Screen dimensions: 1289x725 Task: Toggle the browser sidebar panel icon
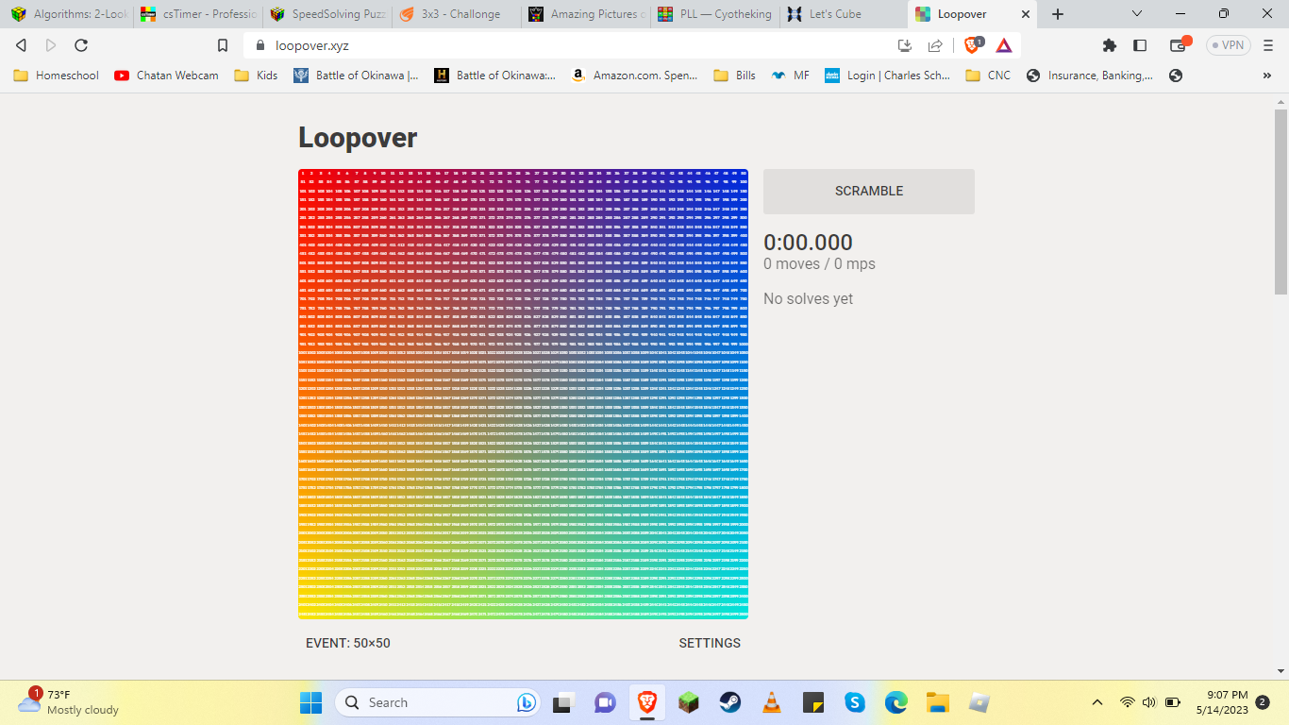tap(1140, 45)
